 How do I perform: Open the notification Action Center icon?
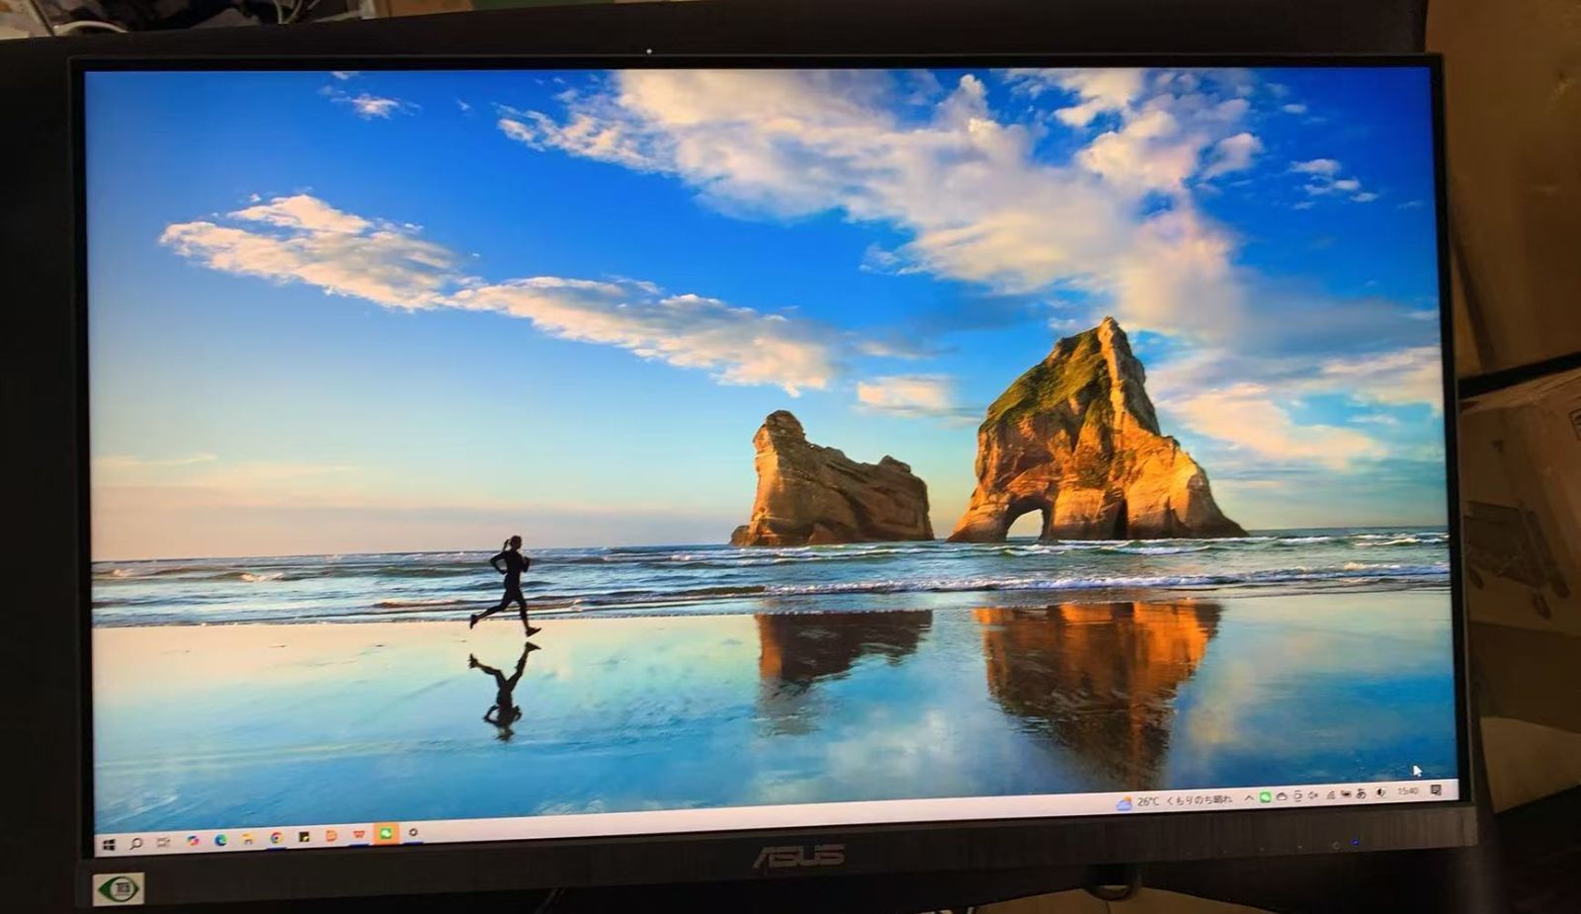[x=1436, y=790]
